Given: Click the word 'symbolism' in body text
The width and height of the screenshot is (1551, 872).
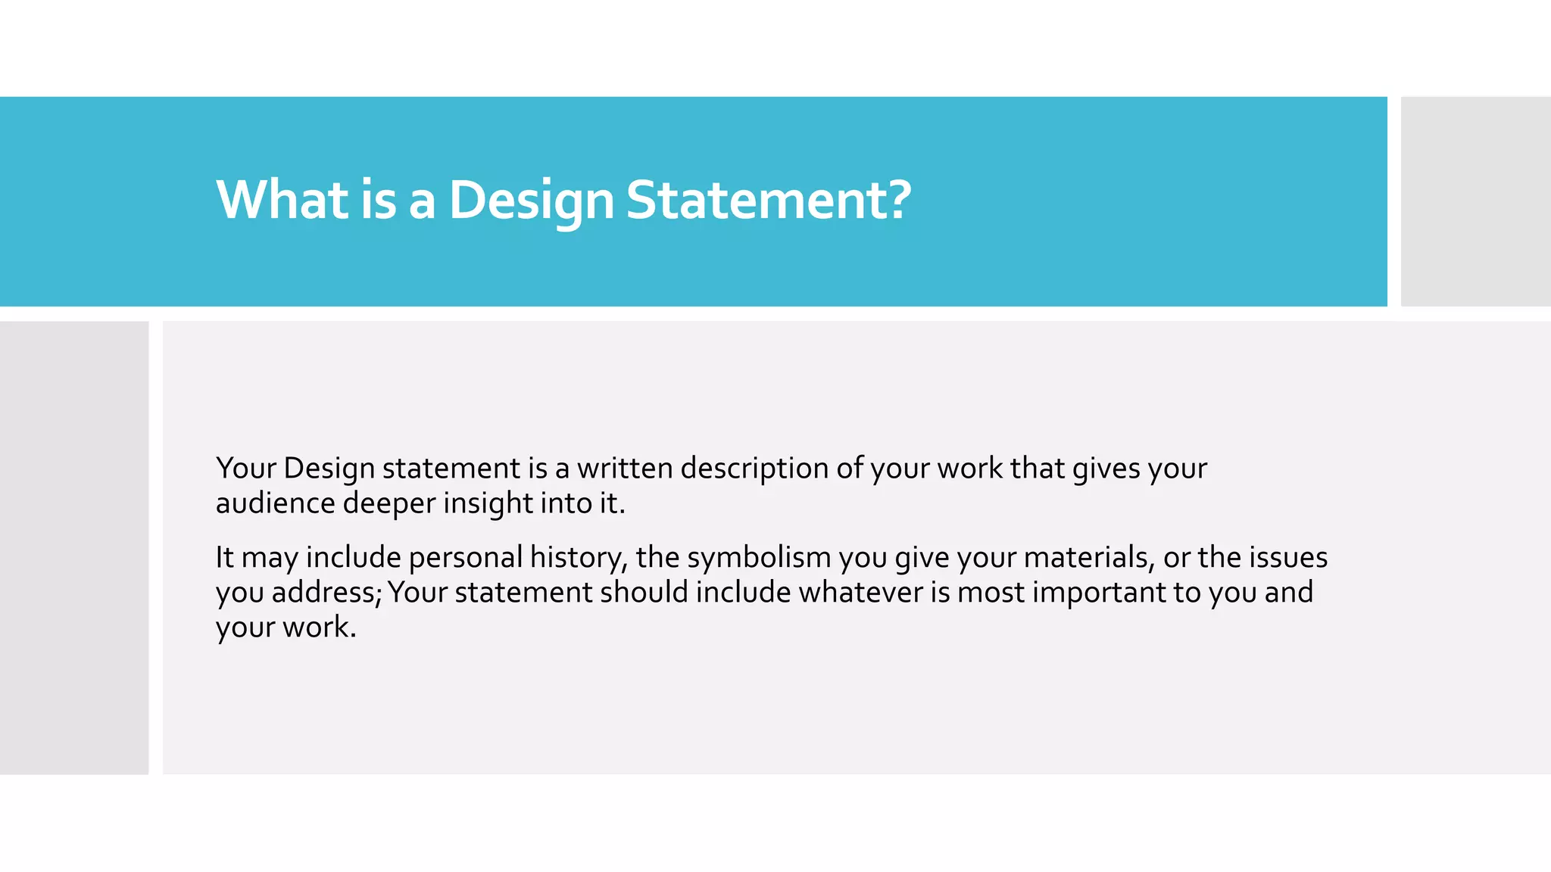Looking at the screenshot, I should [759, 558].
